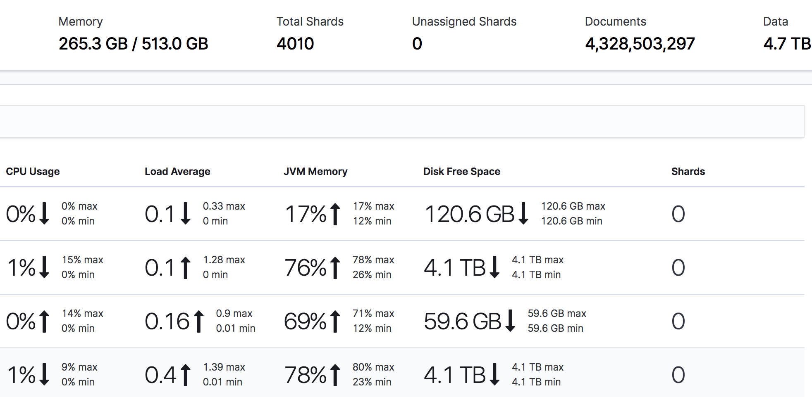Click the Total Shards value 4010
812x397 pixels.
tap(295, 44)
